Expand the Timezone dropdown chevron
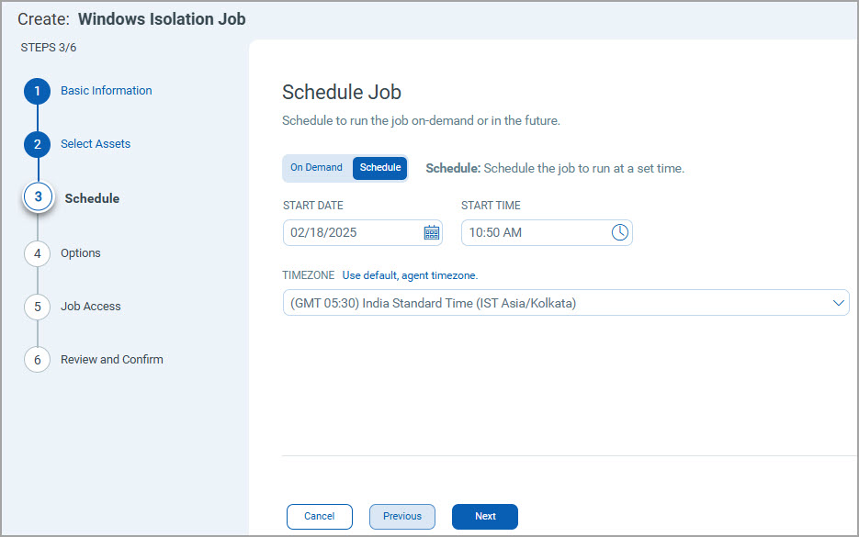This screenshot has width=859, height=537. pos(838,303)
